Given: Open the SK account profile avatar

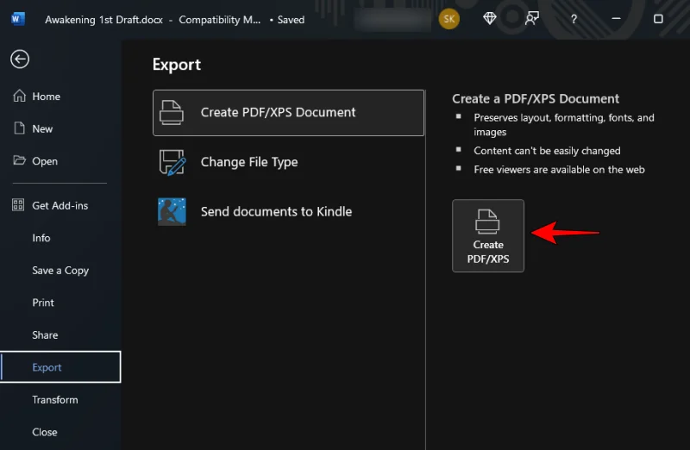Looking at the screenshot, I should (x=448, y=19).
